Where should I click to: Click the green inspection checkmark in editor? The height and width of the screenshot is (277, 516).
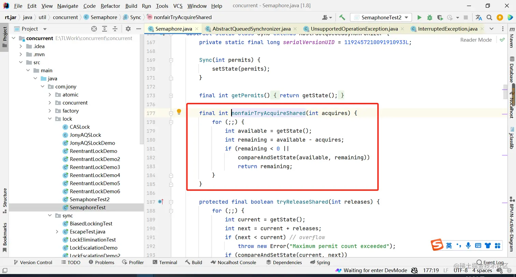tap(502, 40)
